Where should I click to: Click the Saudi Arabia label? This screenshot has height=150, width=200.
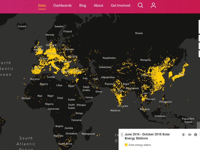86,88
